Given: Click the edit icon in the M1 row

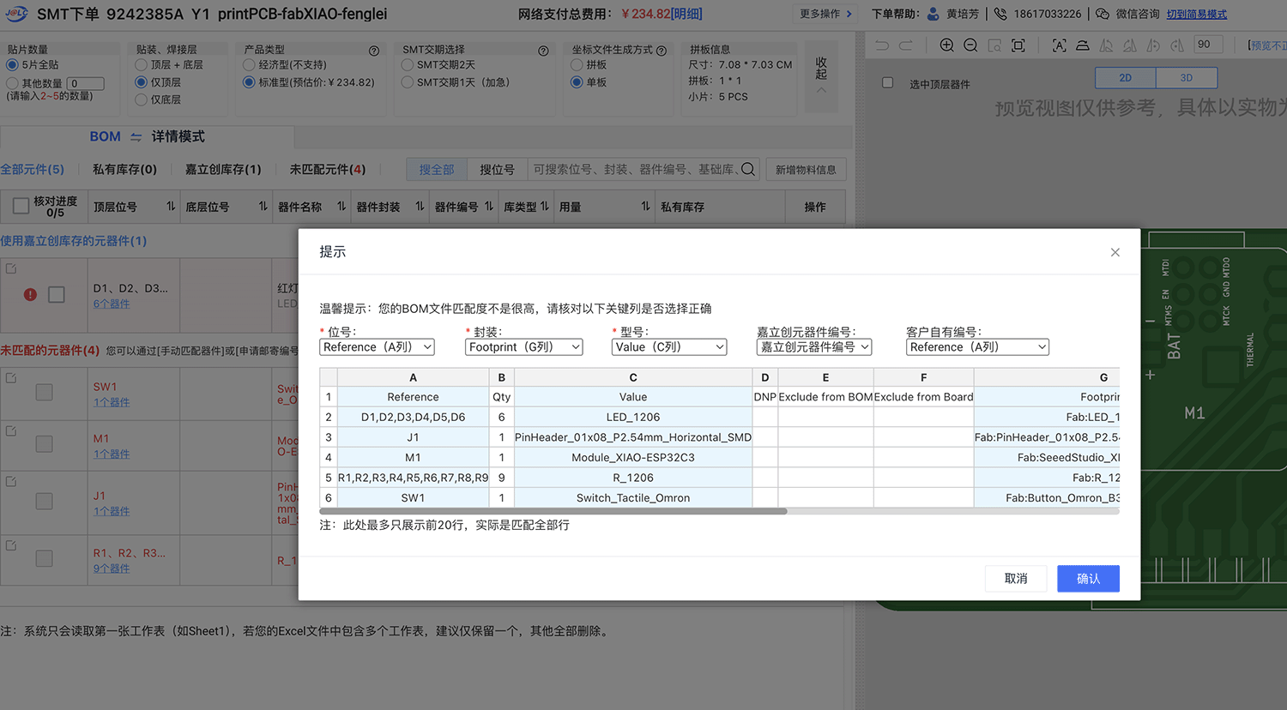Looking at the screenshot, I should coord(11,430).
